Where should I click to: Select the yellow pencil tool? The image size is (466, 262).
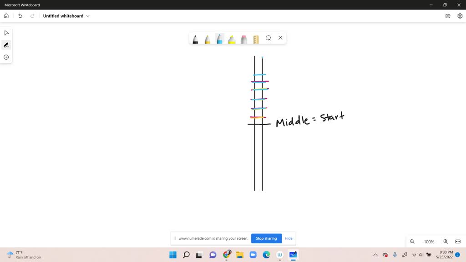click(x=208, y=39)
